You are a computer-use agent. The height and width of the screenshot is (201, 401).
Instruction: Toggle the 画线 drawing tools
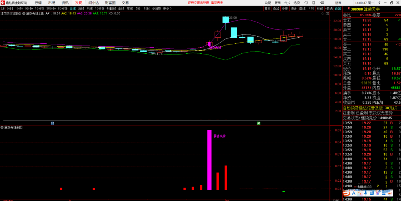click(x=303, y=8)
